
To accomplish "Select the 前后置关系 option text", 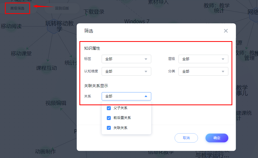I will 122,118.
